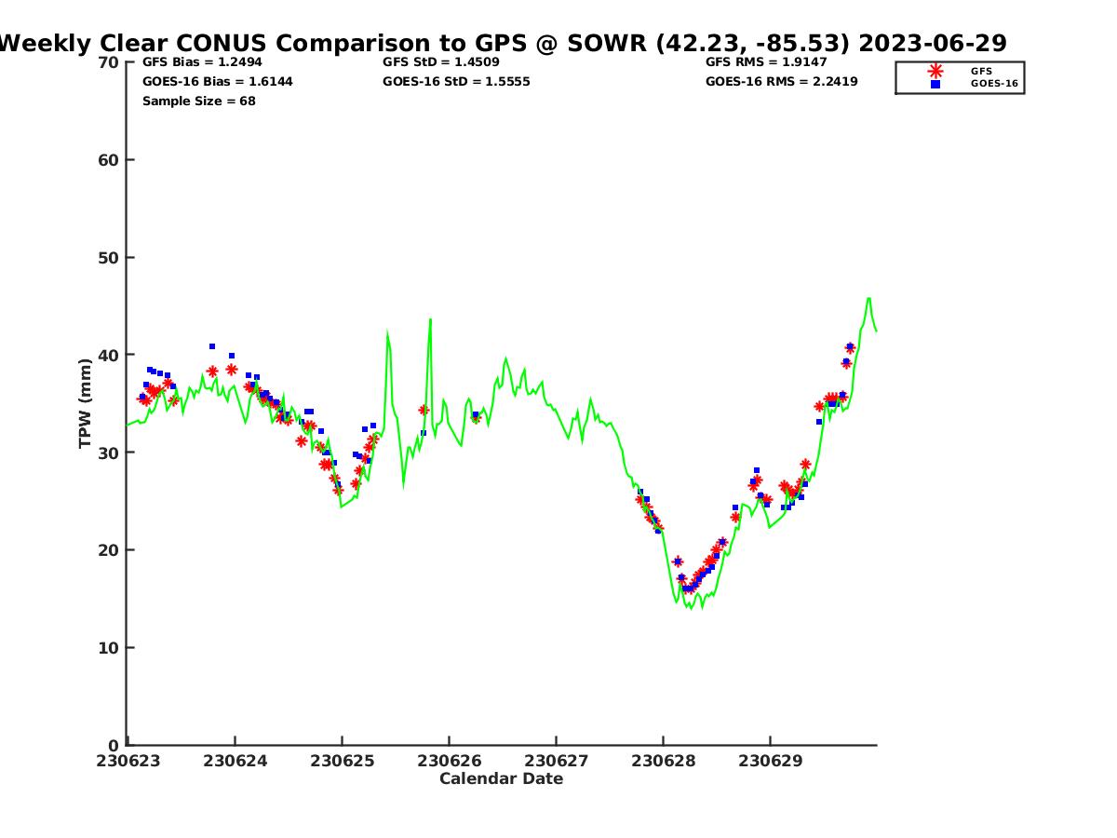Click the 230629 x-axis tick label

pyautogui.click(x=770, y=761)
